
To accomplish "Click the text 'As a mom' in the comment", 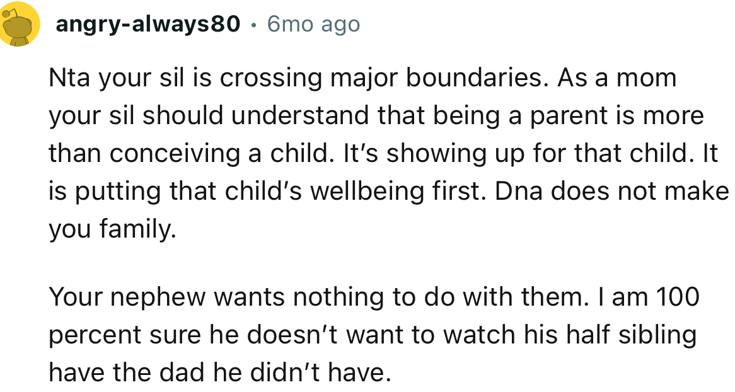I will pyautogui.click(x=617, y=78).
